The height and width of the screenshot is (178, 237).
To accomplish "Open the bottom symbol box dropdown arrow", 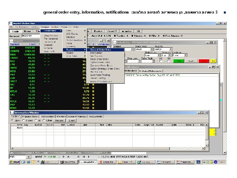I will pyautogui.click(x=28, y=157).
